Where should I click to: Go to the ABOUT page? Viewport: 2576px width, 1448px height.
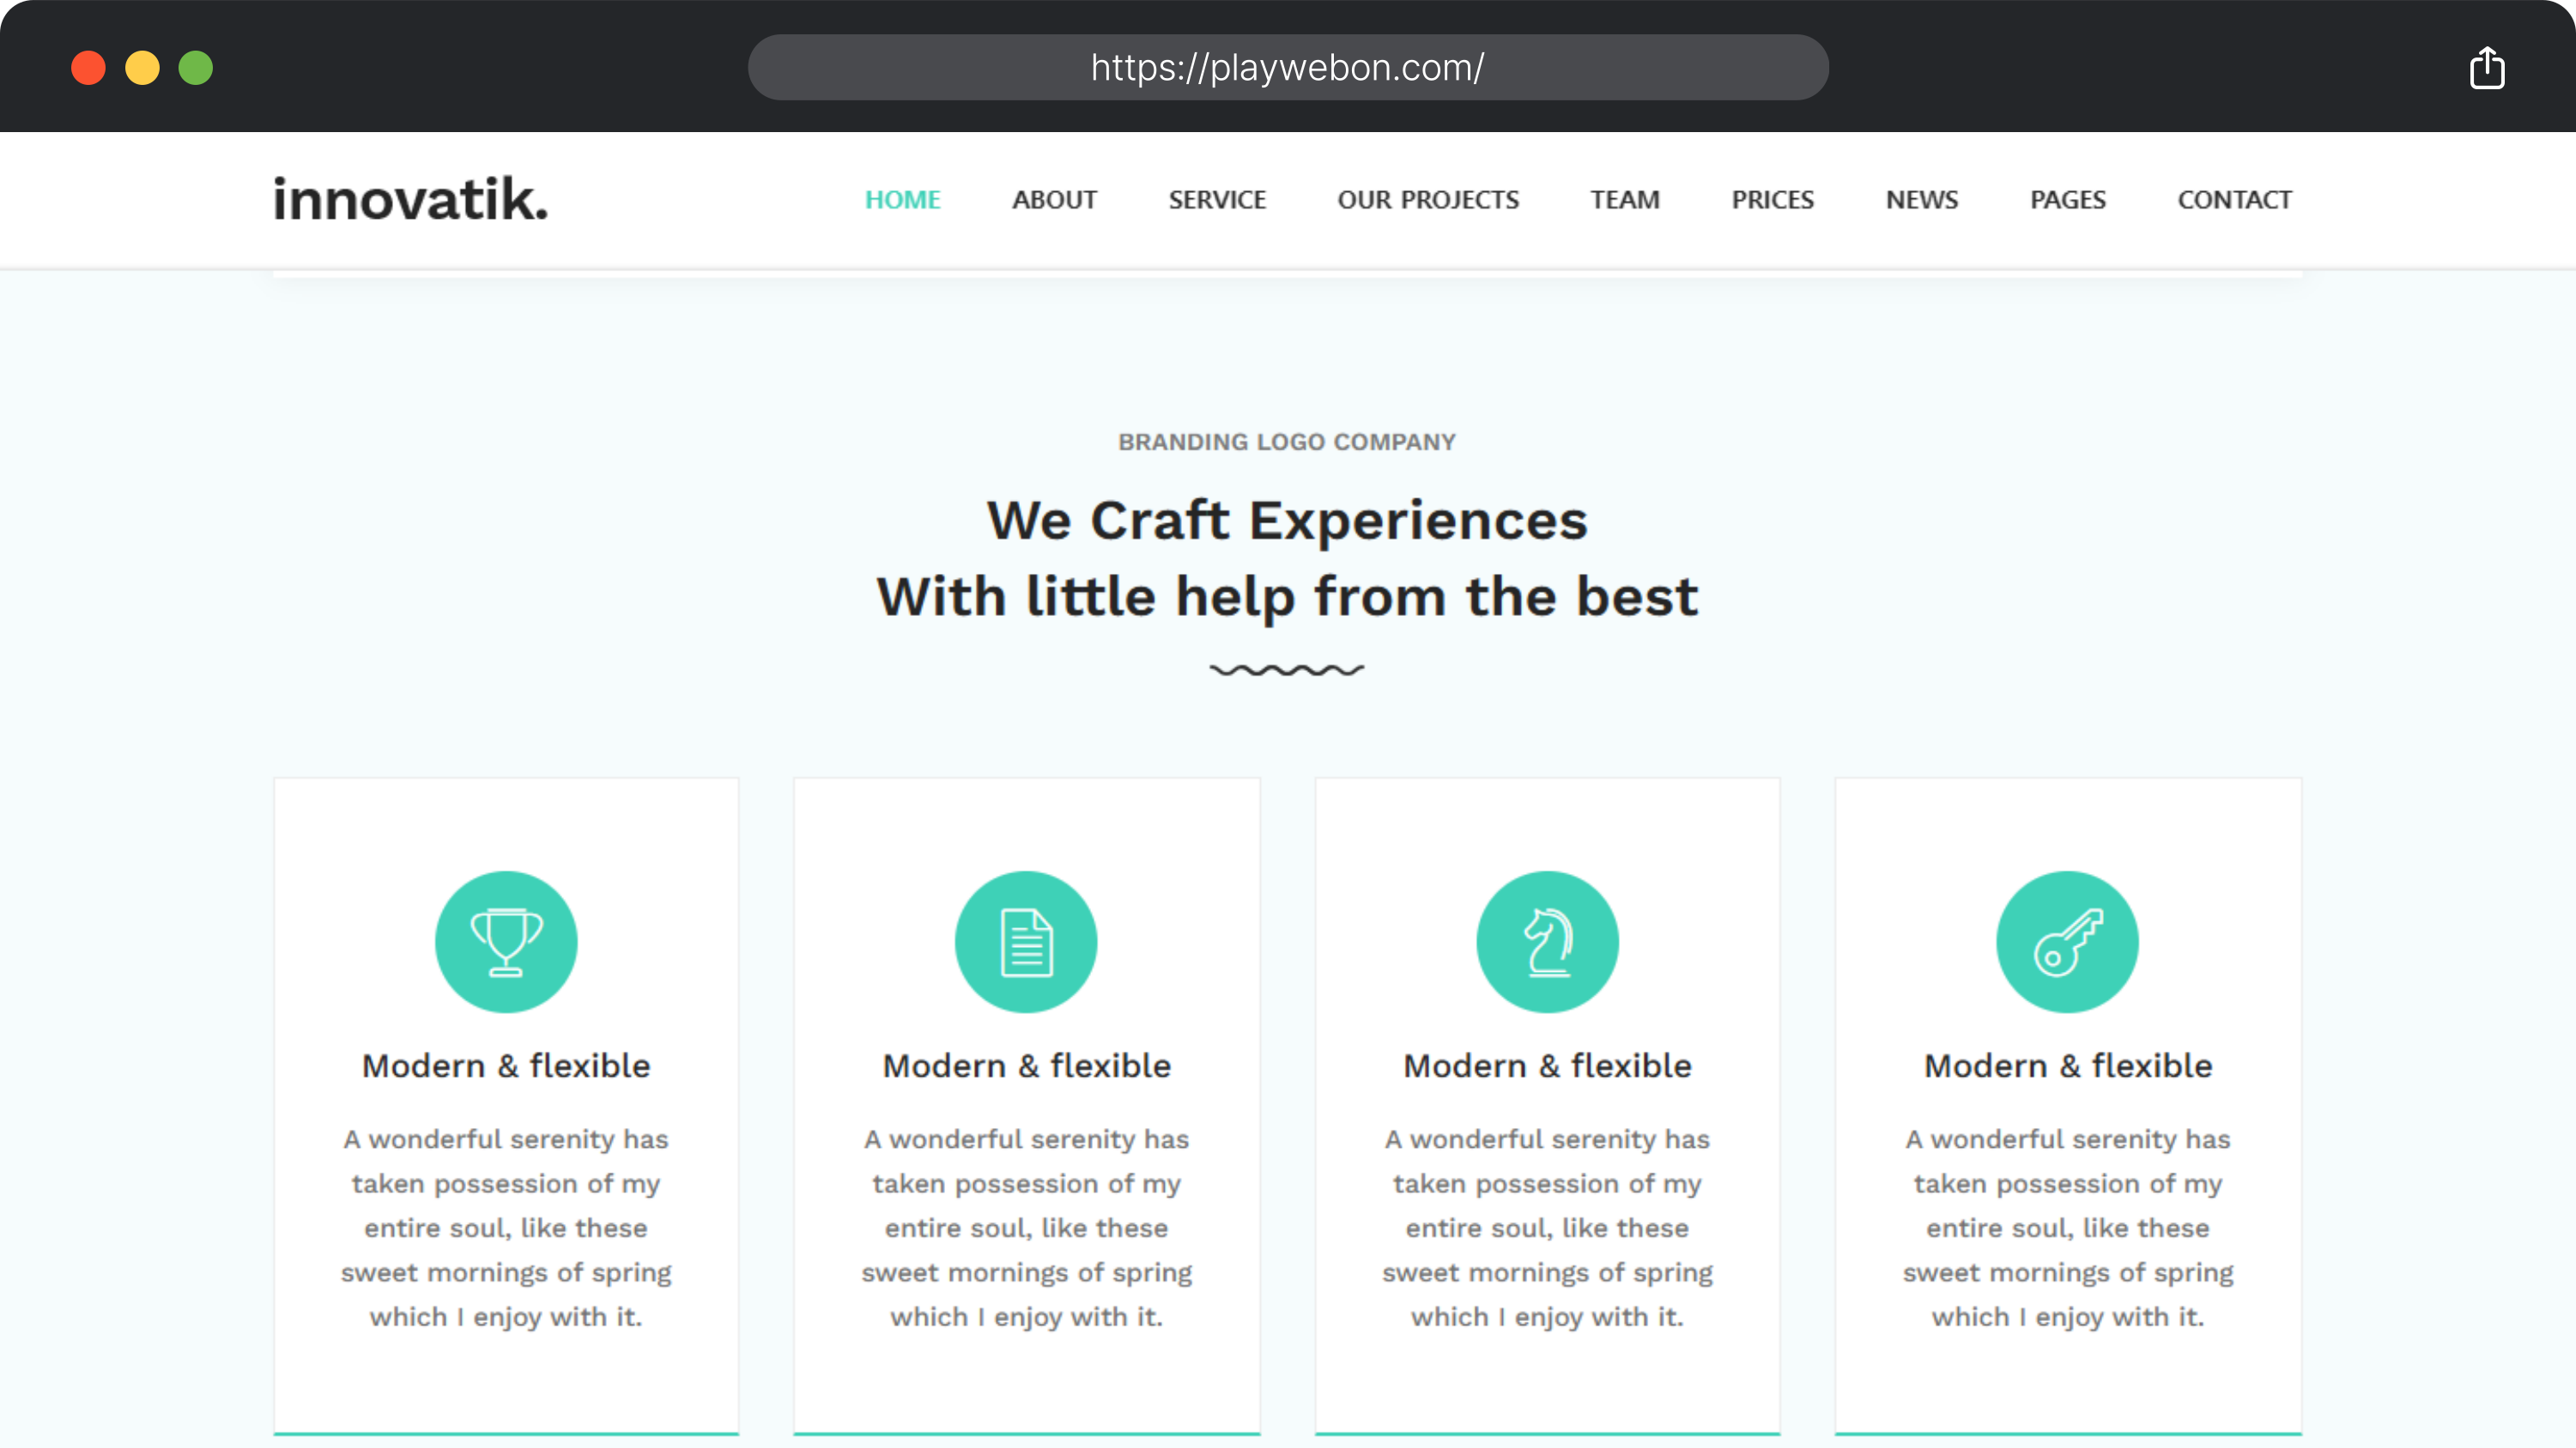(x=1054, y=200)
